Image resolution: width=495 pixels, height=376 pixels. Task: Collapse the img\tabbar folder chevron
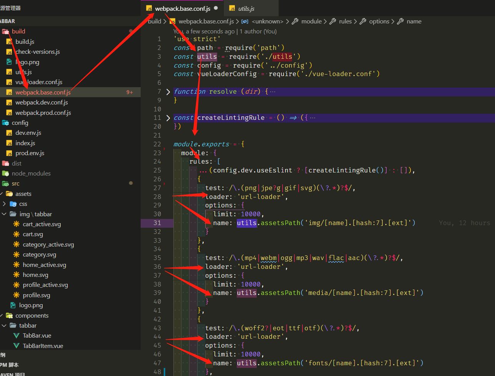4,214
